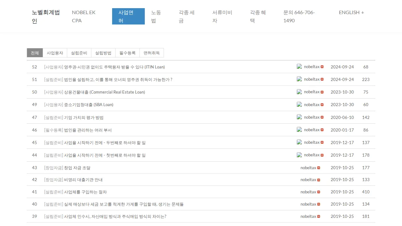Click the author avatar image in post 50

[x=299, y=92]
